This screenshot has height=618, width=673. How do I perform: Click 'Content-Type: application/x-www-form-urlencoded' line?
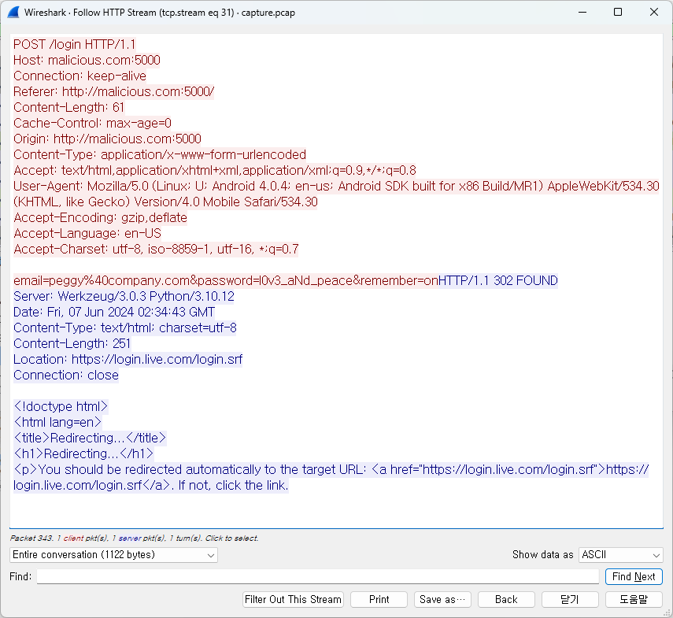click(160, 154)
